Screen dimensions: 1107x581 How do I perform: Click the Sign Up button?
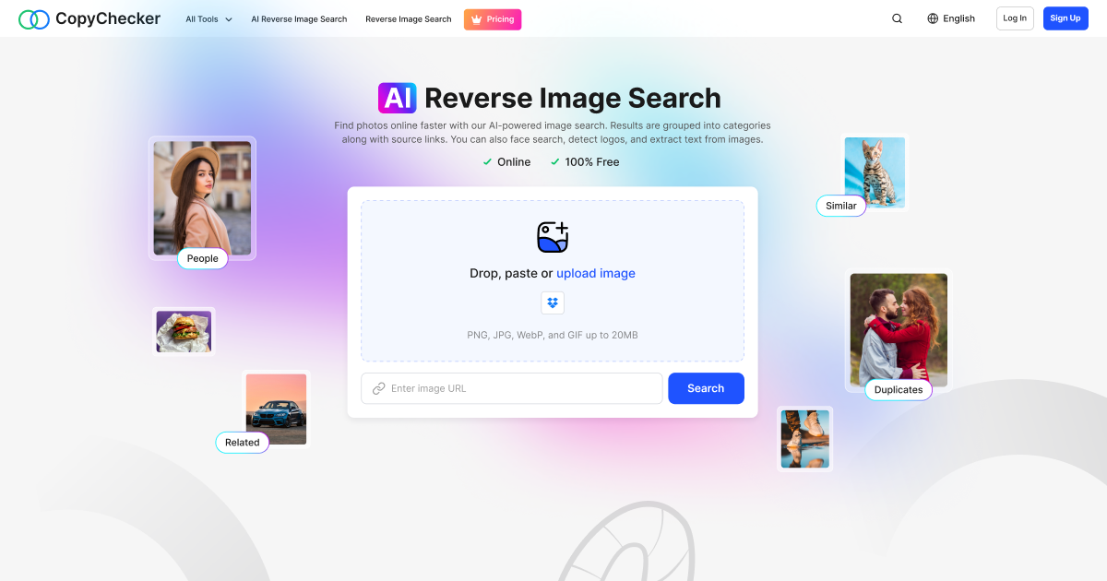[1065, 18]
